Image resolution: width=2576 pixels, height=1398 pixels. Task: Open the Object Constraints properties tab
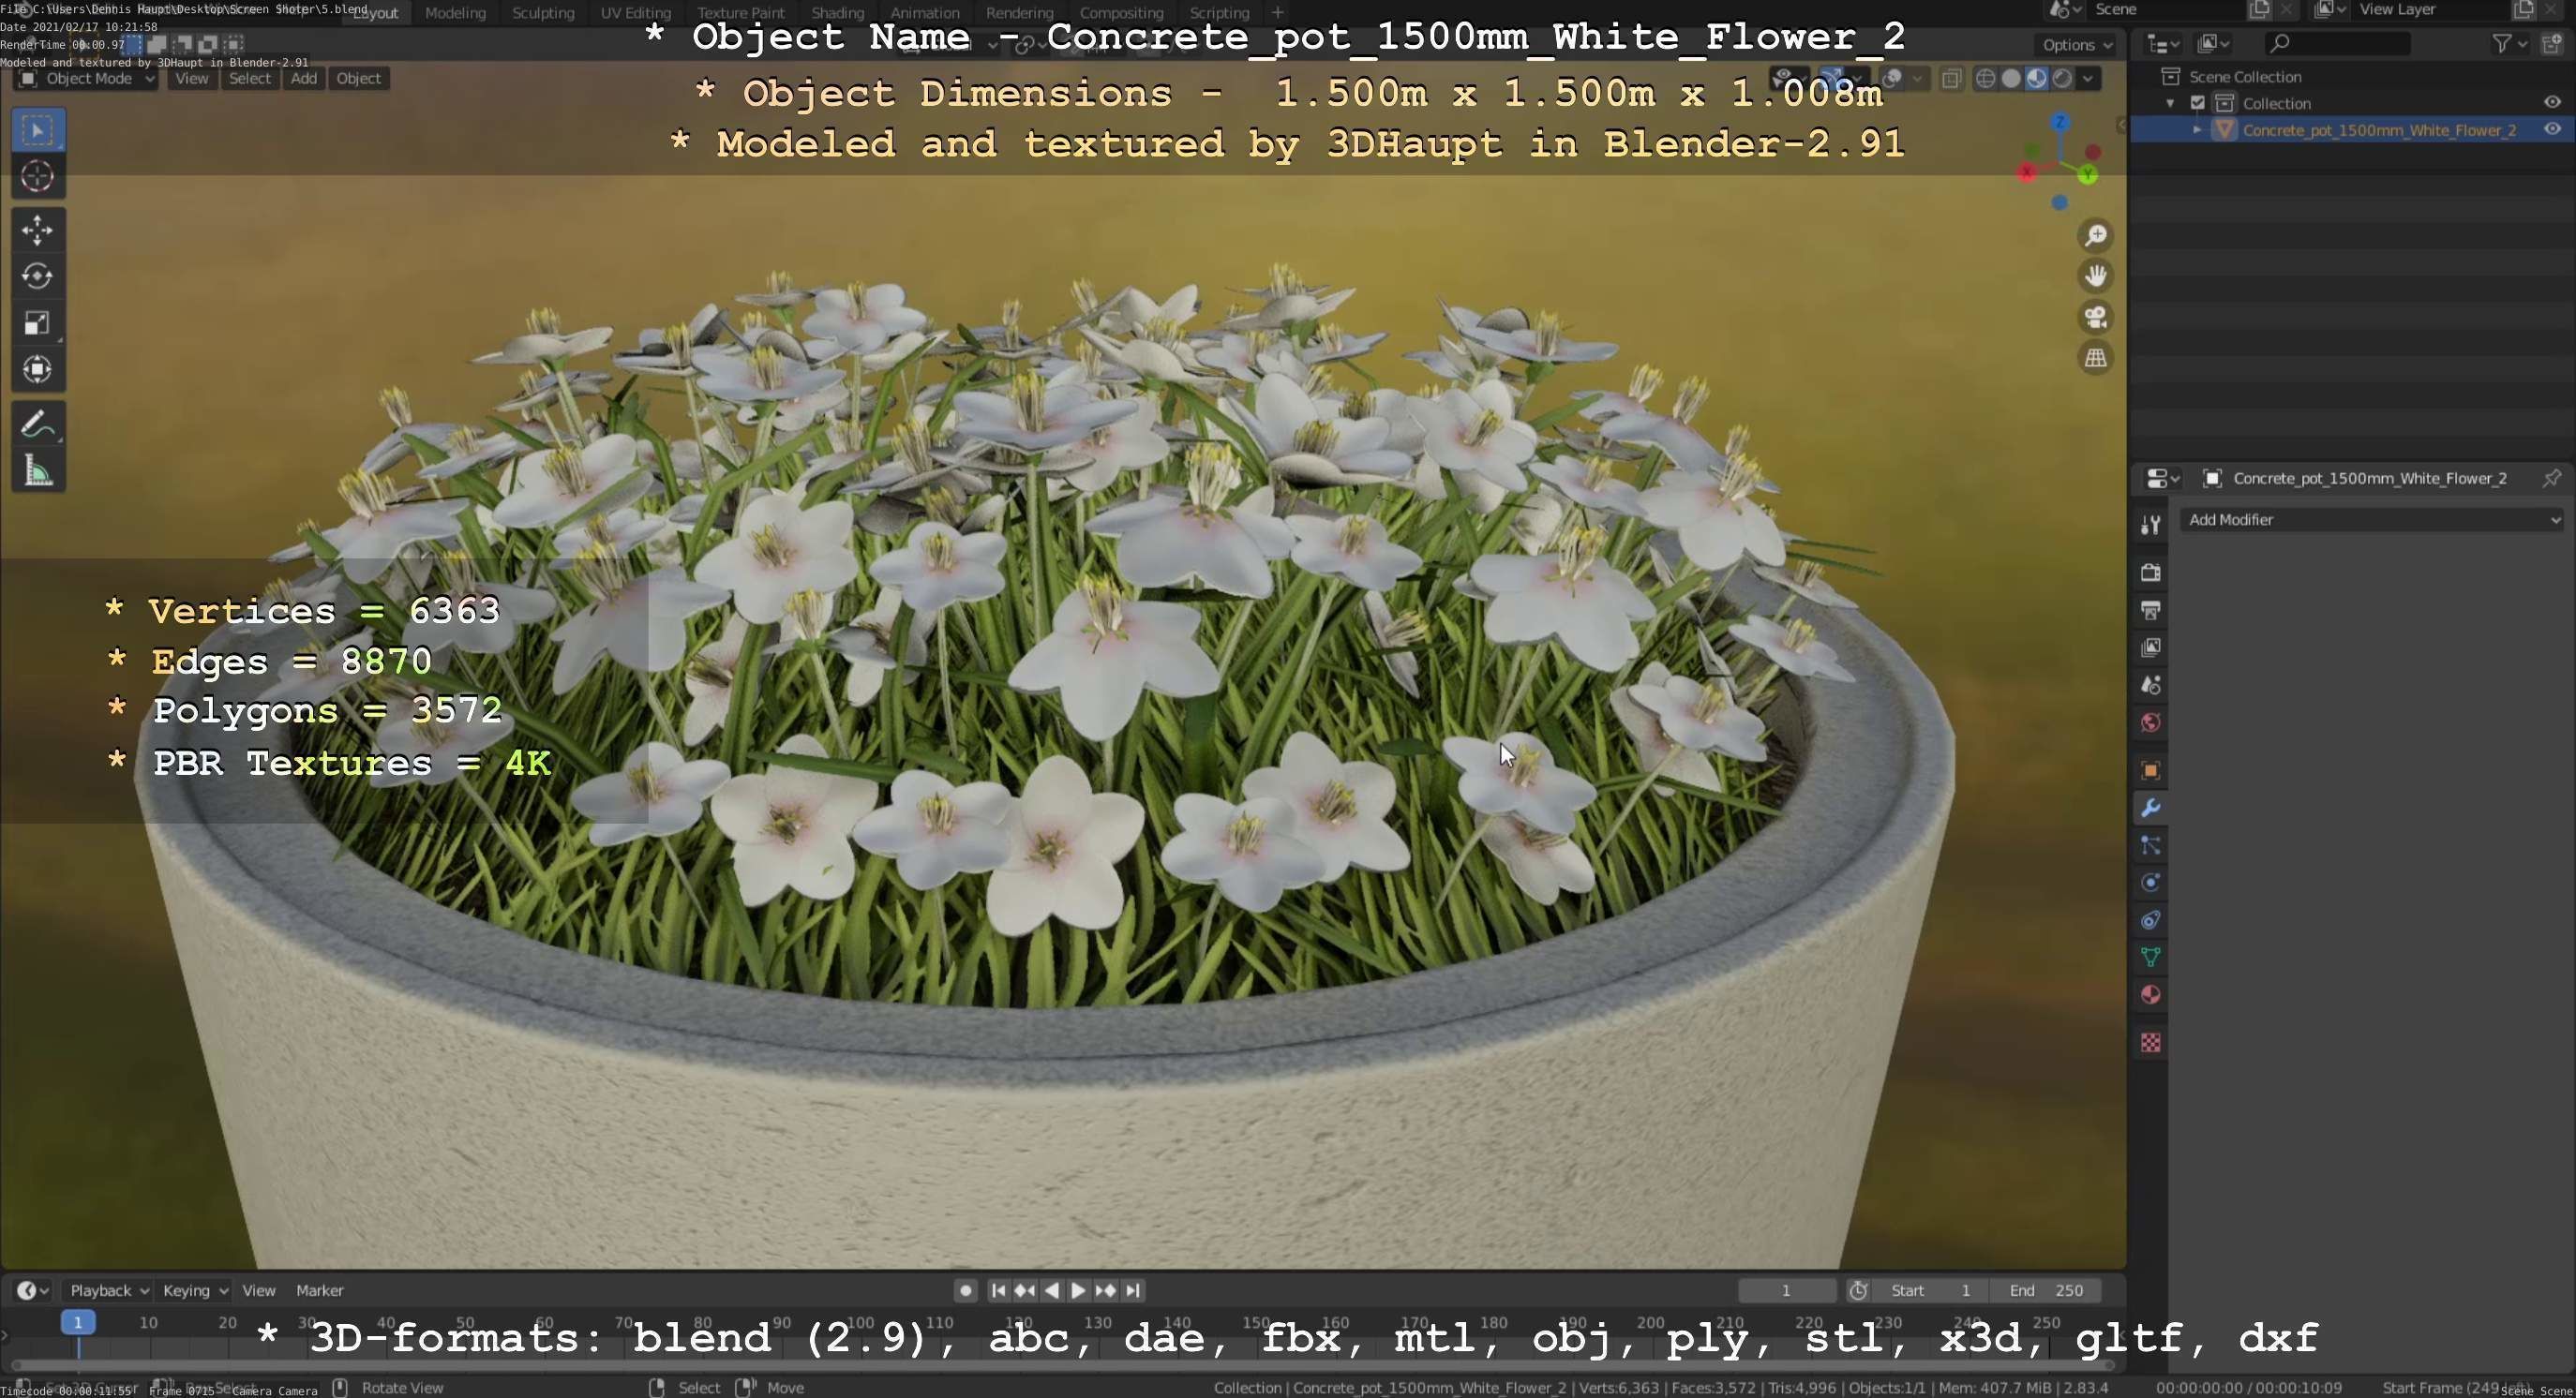tap(2150, 920)
